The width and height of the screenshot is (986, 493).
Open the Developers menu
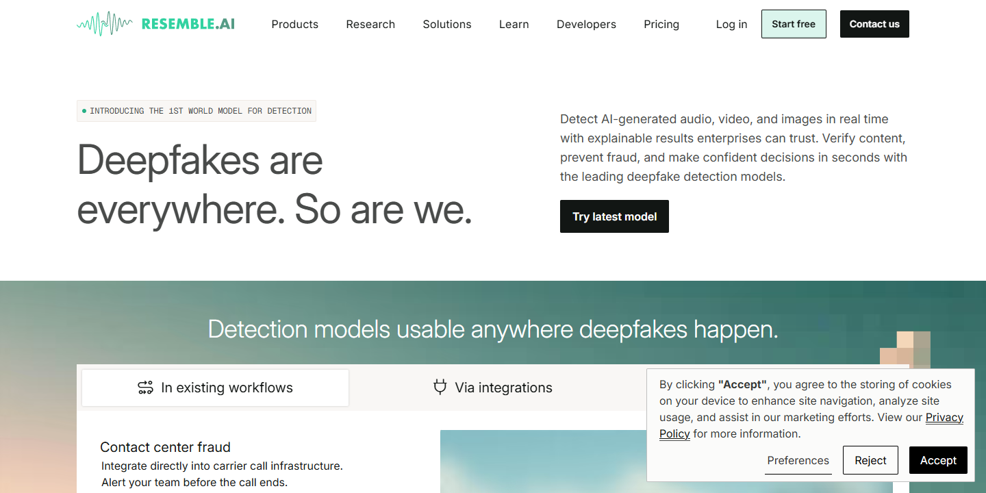coord(586,24)
